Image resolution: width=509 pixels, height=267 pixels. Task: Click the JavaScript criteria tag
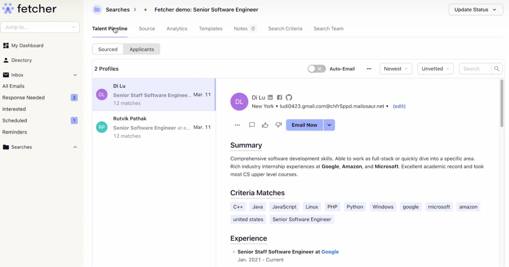284,207
